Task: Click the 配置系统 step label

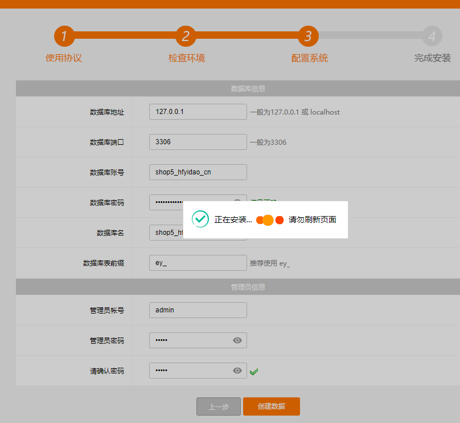Action: pos(310,58)
